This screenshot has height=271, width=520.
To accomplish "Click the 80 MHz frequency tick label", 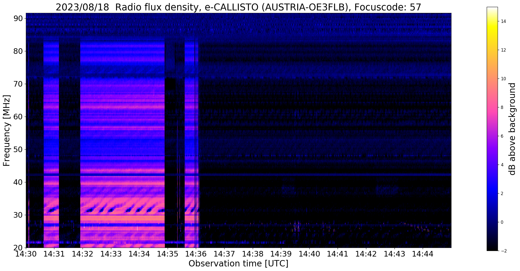I will 18,51.
